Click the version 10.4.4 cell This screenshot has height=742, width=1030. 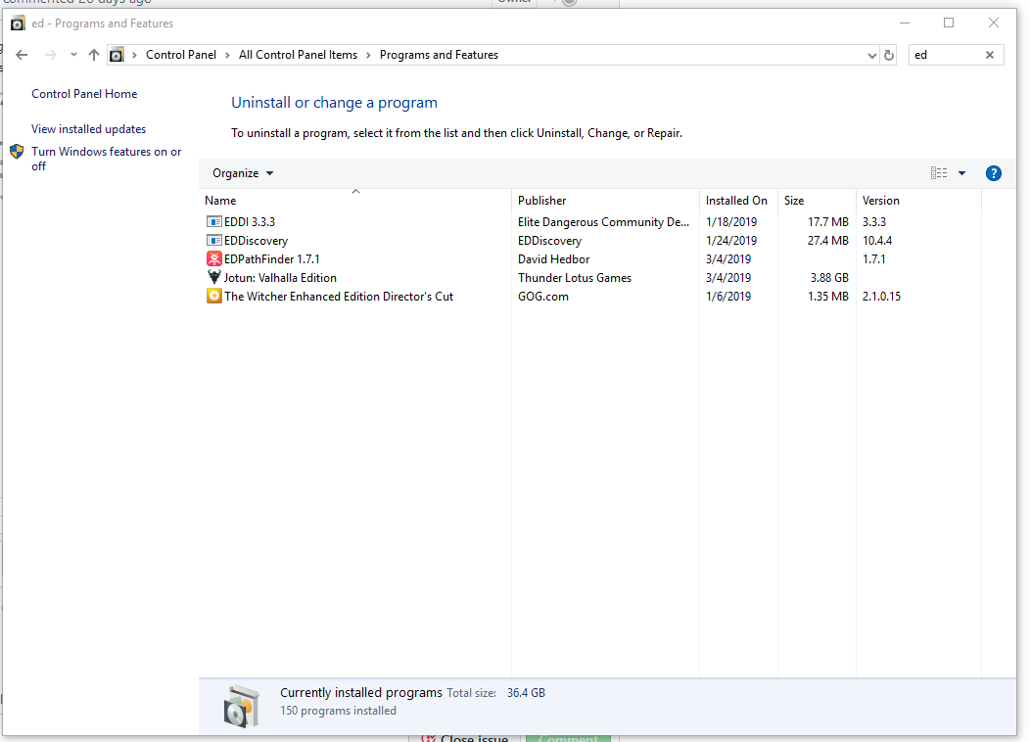[877, 241]
